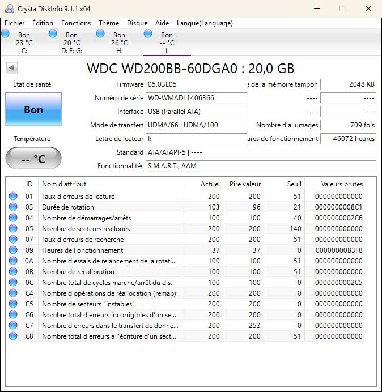Screen dimensions: 382x392
Task: Open the Langue(Language) menu
Action: [x=205, y=23]
